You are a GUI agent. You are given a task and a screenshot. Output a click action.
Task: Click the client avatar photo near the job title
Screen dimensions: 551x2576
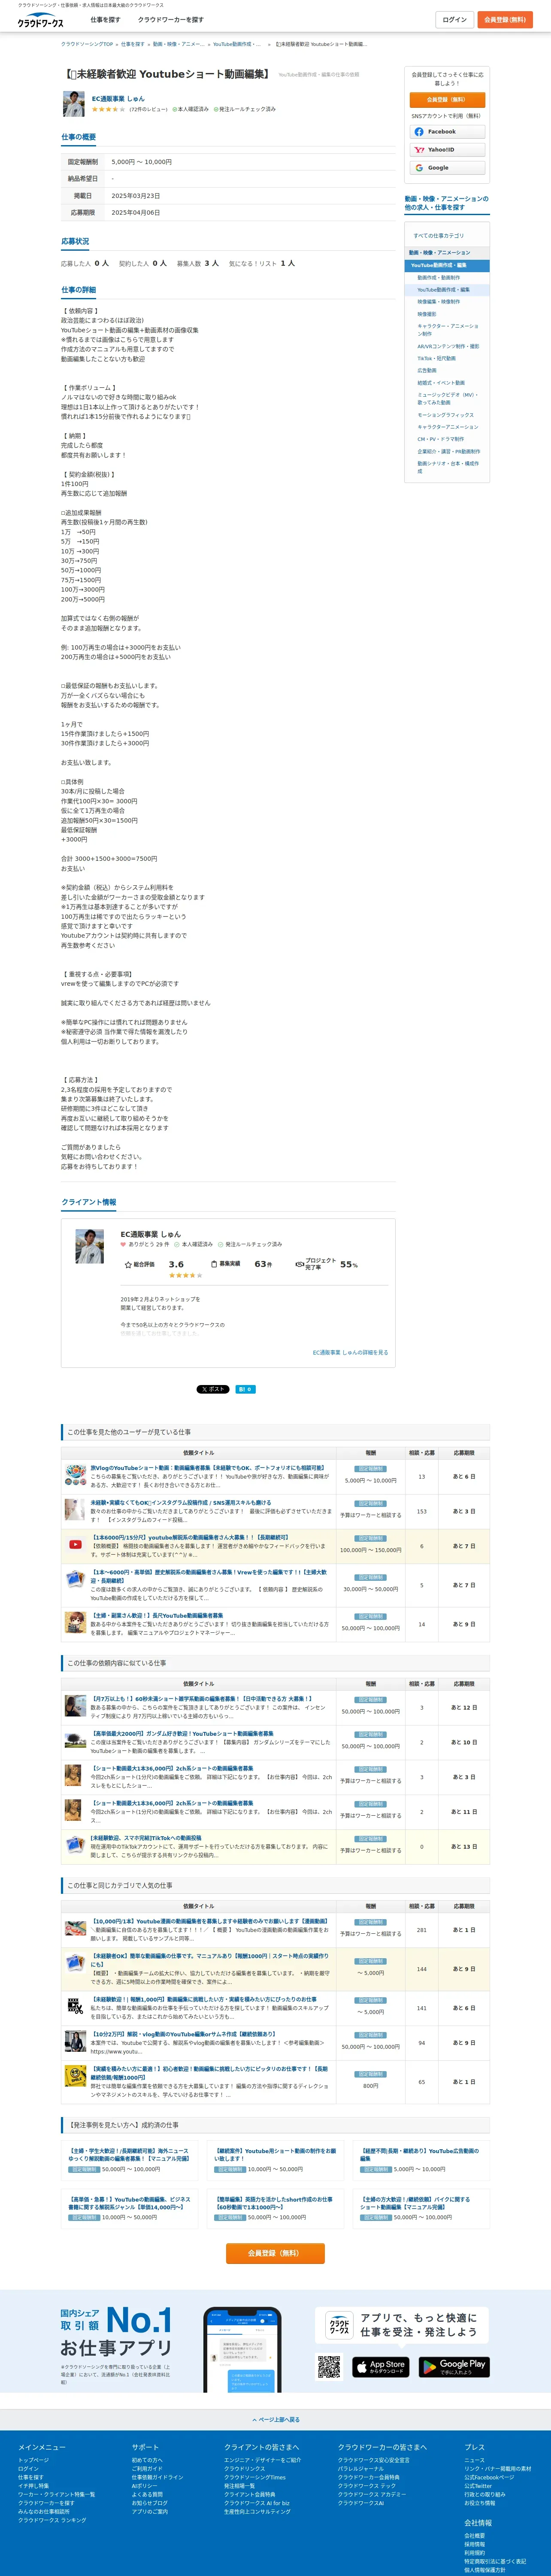(x=74, y=103)
